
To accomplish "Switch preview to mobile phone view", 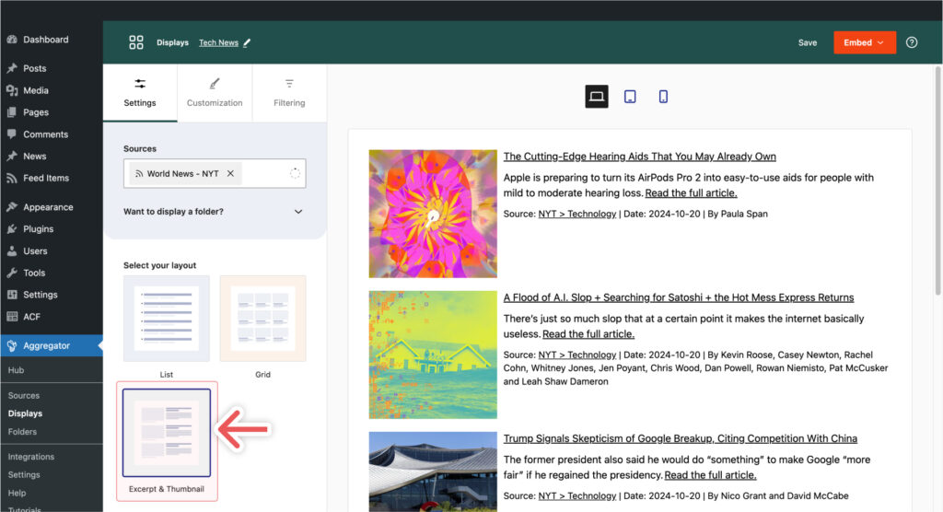I will point(663,97).
